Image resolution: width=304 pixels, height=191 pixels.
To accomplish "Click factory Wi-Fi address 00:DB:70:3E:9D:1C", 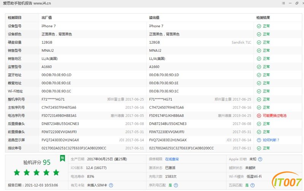I will (56, 91).
